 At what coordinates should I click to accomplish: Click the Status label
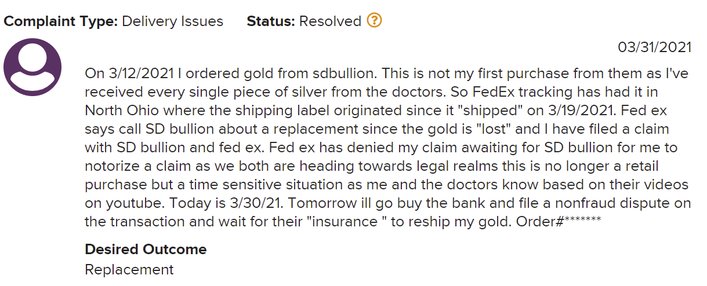[271, 21]
